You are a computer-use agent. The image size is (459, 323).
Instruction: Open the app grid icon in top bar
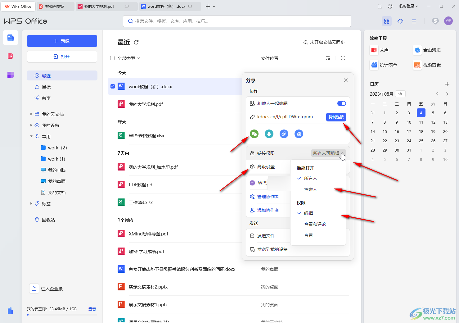[x=387, y=21]
